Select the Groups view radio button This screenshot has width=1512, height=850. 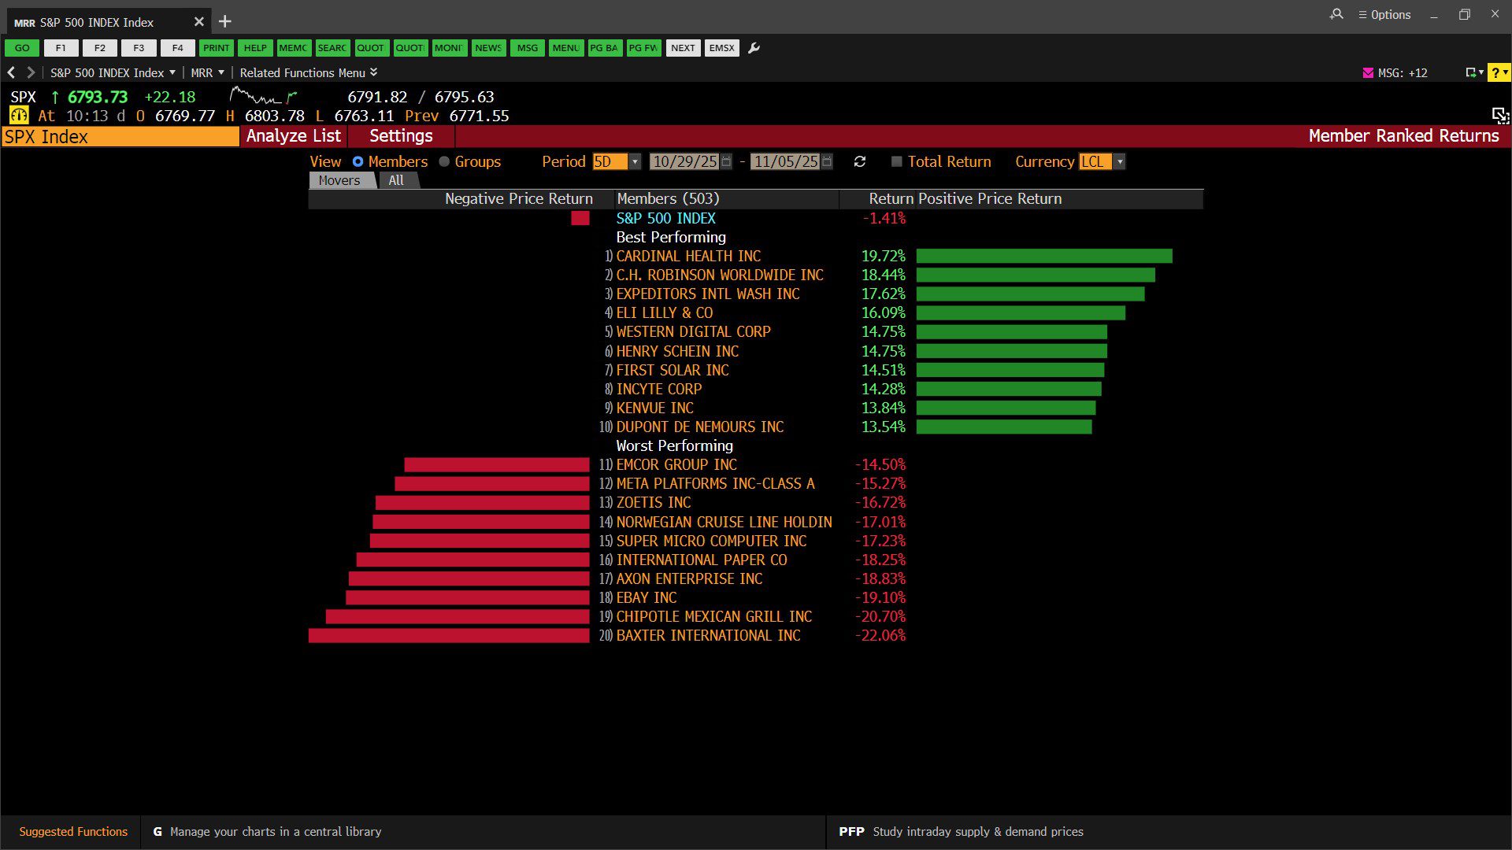(x=444, y=161)
